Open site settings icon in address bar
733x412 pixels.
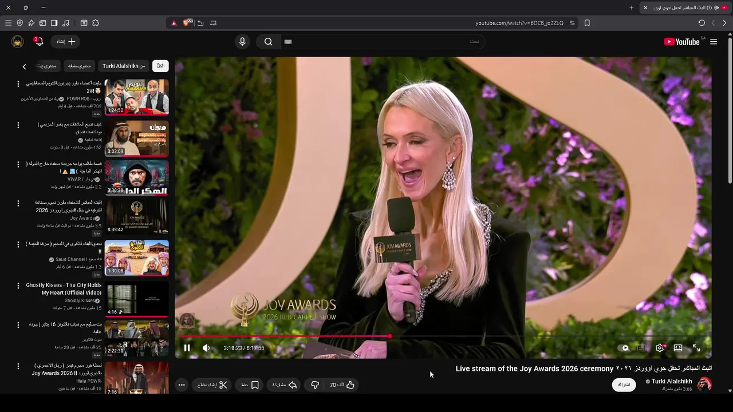572,23
